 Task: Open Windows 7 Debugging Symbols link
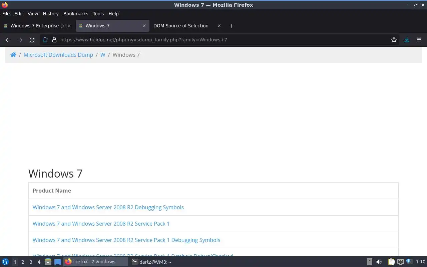click(x=108, y=207)
